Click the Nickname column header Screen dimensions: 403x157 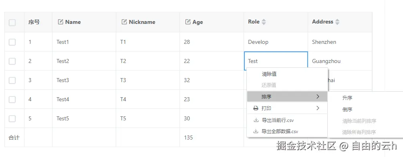tap(148, 22)
